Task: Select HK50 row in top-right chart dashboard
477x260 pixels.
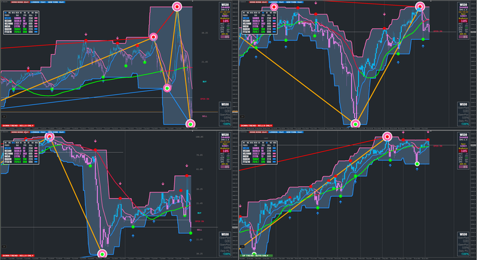Action: pos(259,26)
